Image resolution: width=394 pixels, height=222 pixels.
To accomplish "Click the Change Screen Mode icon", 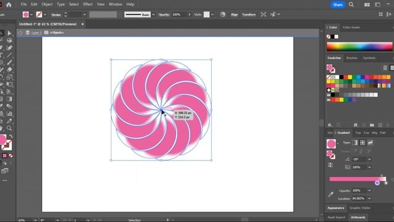I will [5, 171].
